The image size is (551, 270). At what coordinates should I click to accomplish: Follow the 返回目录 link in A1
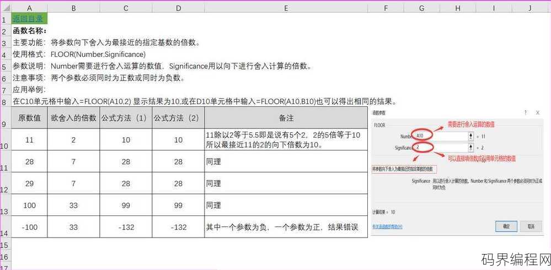28,19
